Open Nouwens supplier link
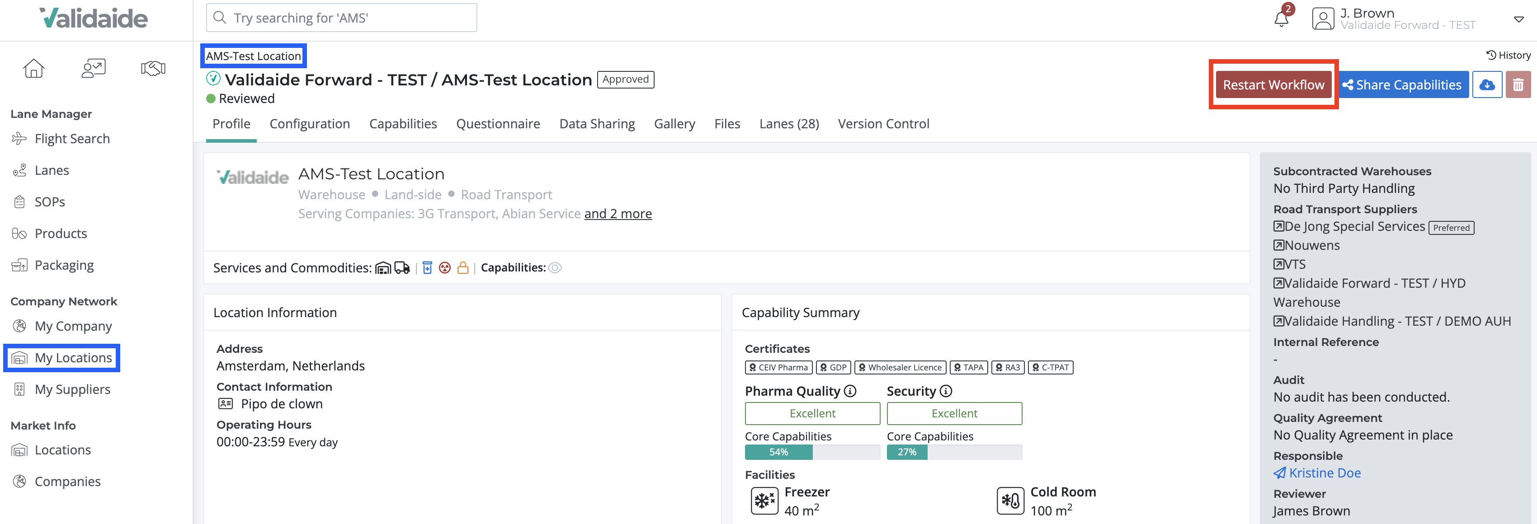This screenshot has height=524, width=1537. (x=1306, y=246)
